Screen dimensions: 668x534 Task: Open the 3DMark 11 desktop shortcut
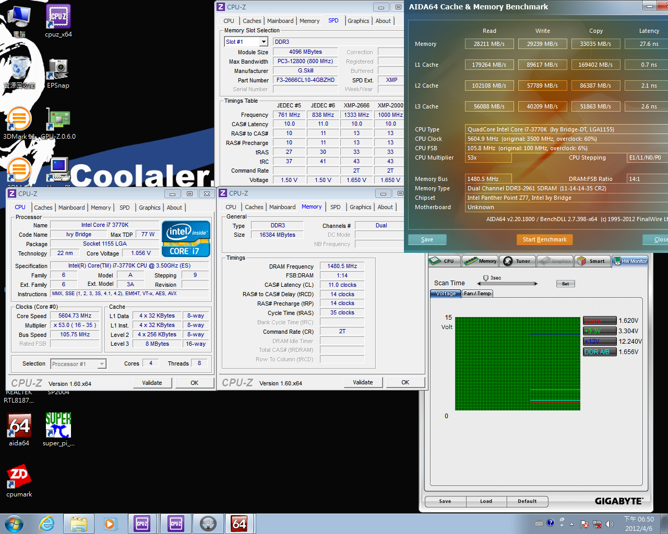(x=19, y=124)
